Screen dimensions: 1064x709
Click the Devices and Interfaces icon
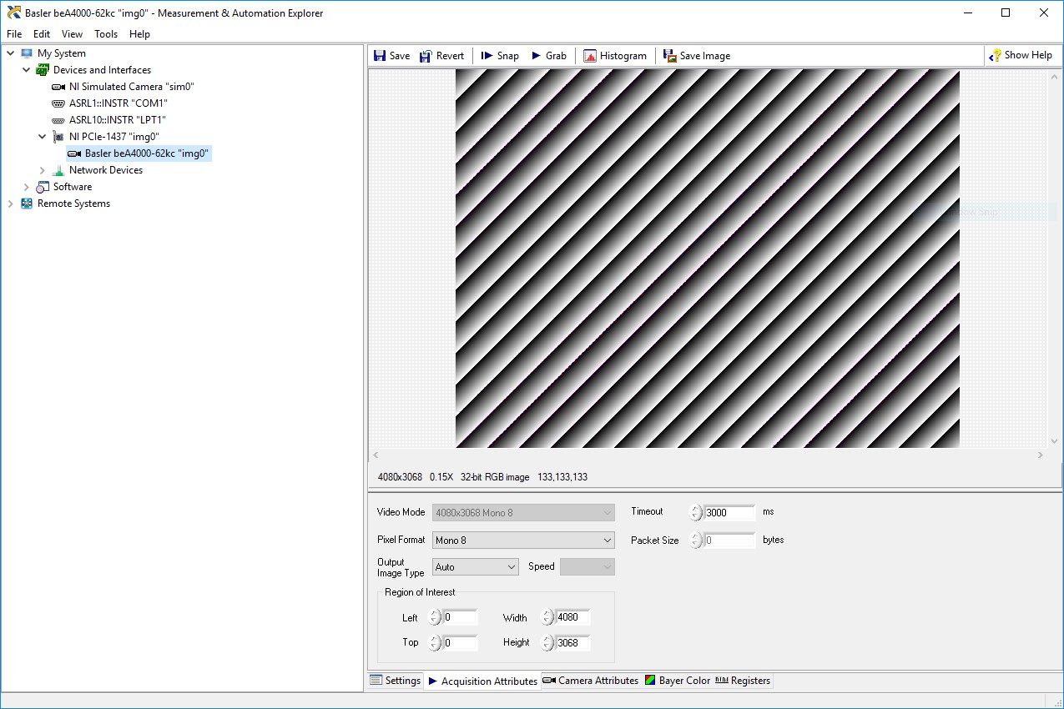[43, 70]
